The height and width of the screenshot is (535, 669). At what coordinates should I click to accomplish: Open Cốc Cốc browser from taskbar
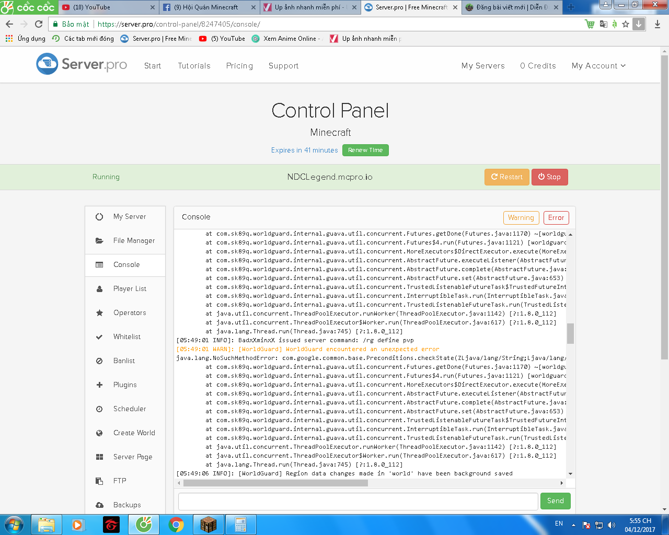pyautogui.click(x=144, y=525)
